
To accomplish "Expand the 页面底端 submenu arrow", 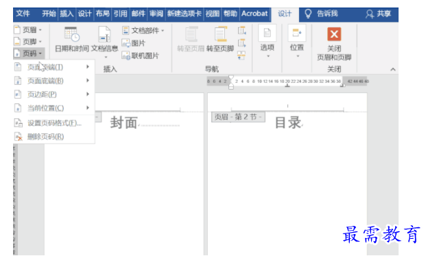I will pos(88,80).
